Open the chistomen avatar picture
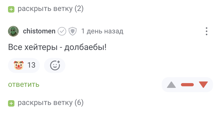Screen dimensions: 221x113 13,31
